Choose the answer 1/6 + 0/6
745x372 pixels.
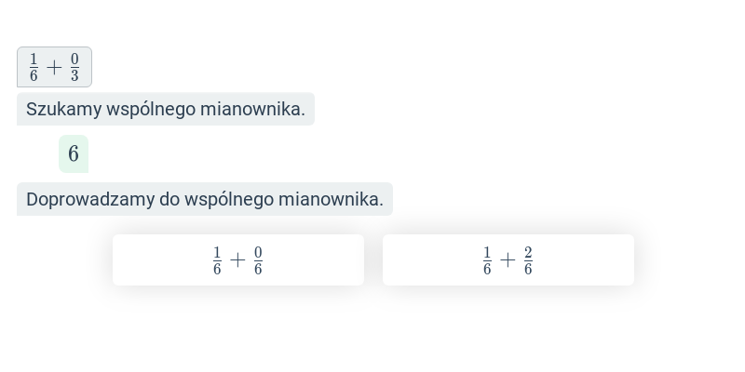pyautogui.click(x=238, y=260)
